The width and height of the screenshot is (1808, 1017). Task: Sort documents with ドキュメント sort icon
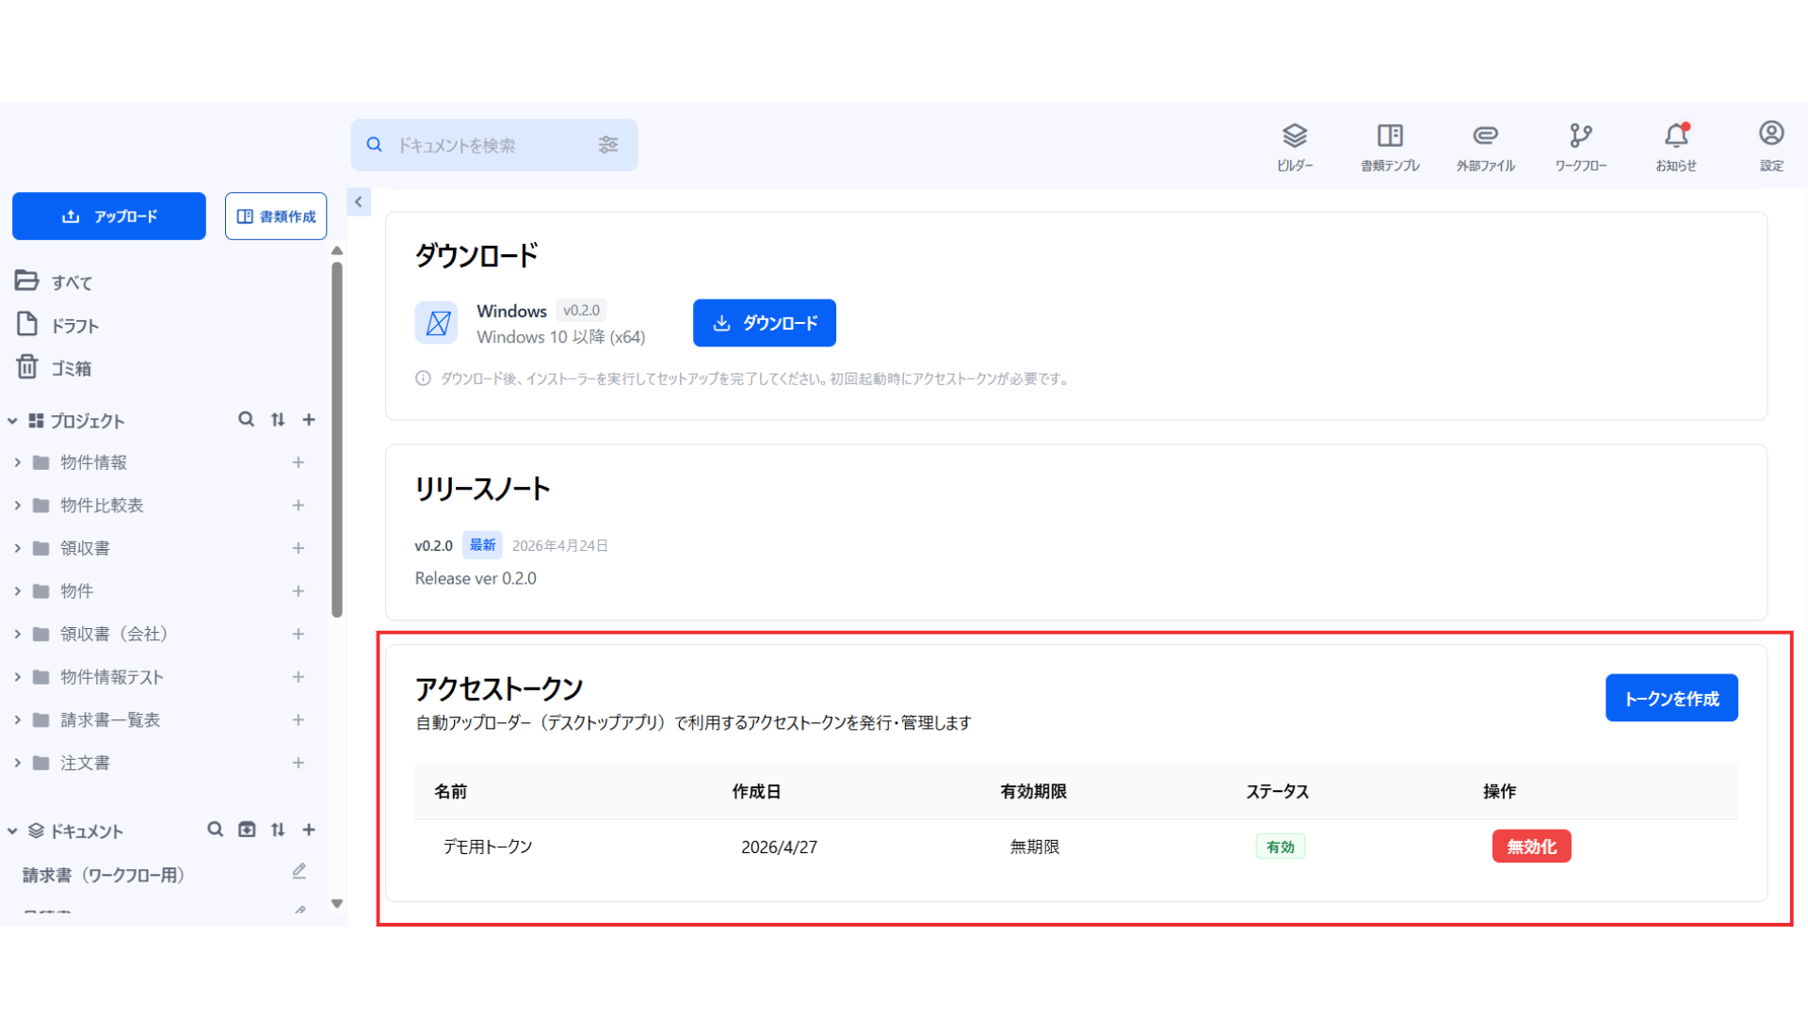click(278, 830)
